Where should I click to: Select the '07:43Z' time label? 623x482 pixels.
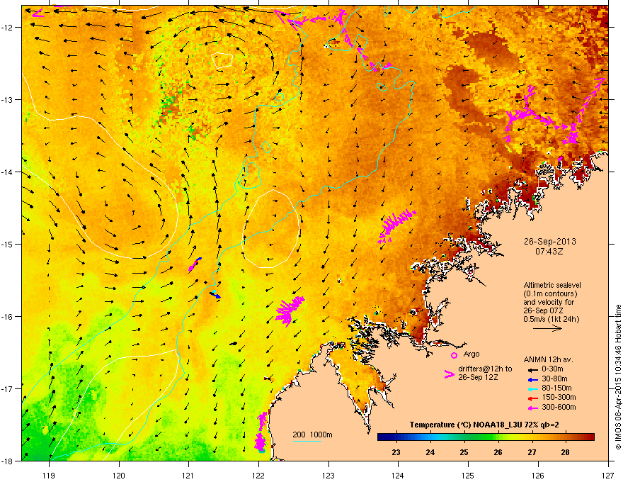tap(549, 252)
